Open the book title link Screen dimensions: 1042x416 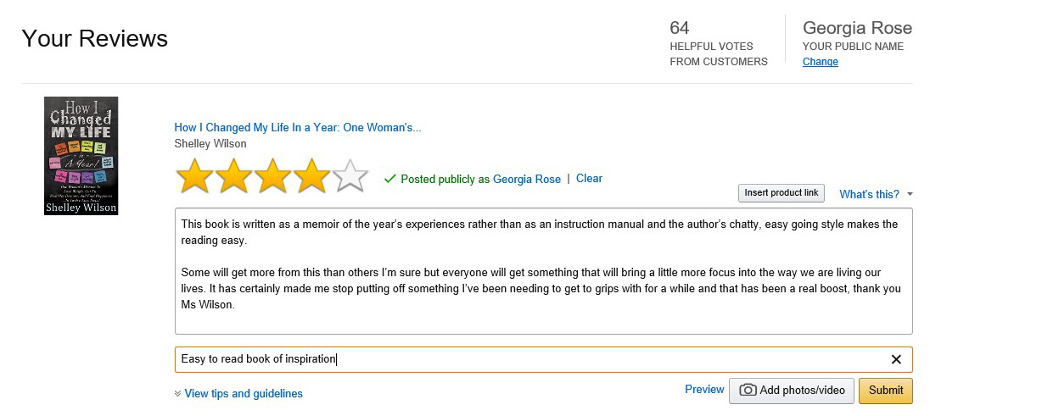(298, 128)
